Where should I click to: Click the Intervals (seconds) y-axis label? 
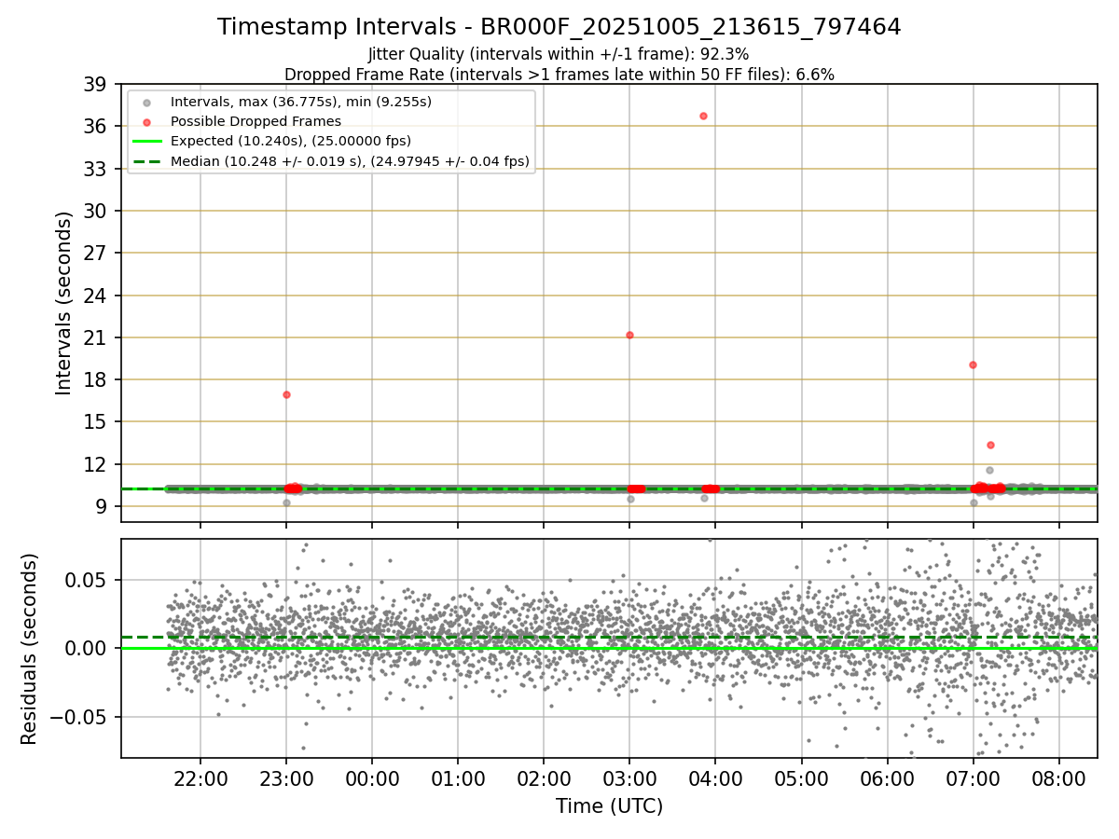(64, 303)
